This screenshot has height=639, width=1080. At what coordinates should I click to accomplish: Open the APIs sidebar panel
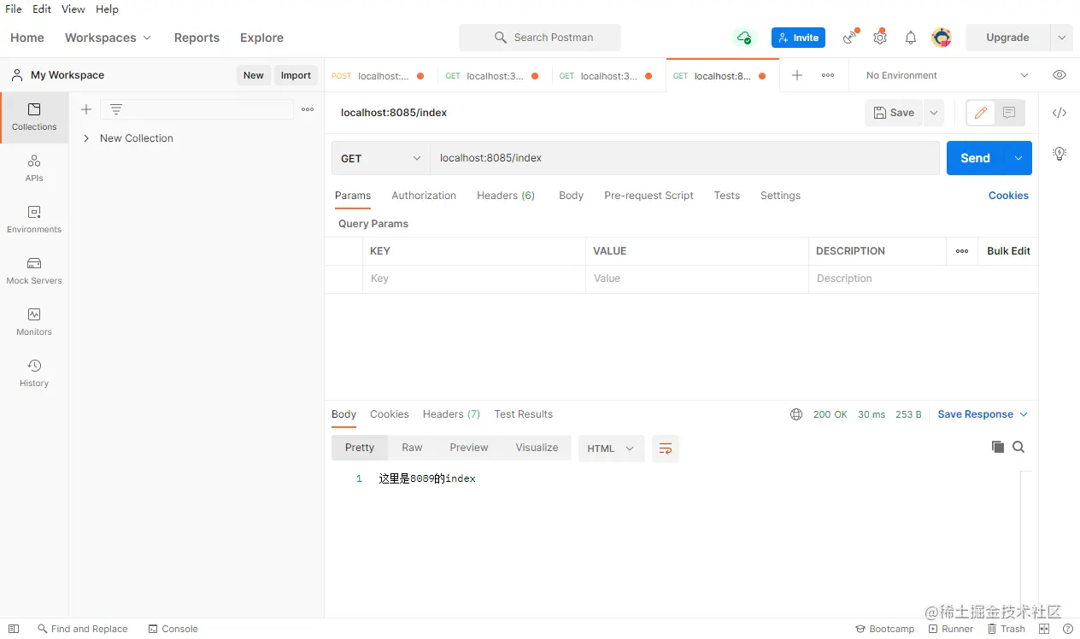[x=34, y=168]
